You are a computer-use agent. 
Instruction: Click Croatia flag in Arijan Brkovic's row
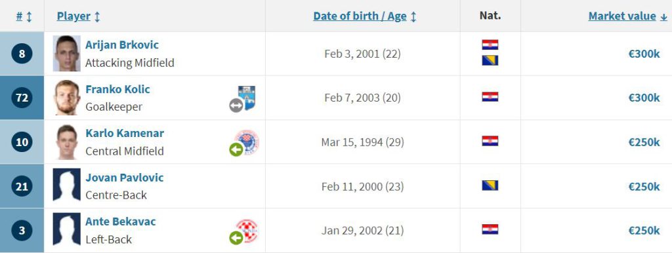click(490, 45)
